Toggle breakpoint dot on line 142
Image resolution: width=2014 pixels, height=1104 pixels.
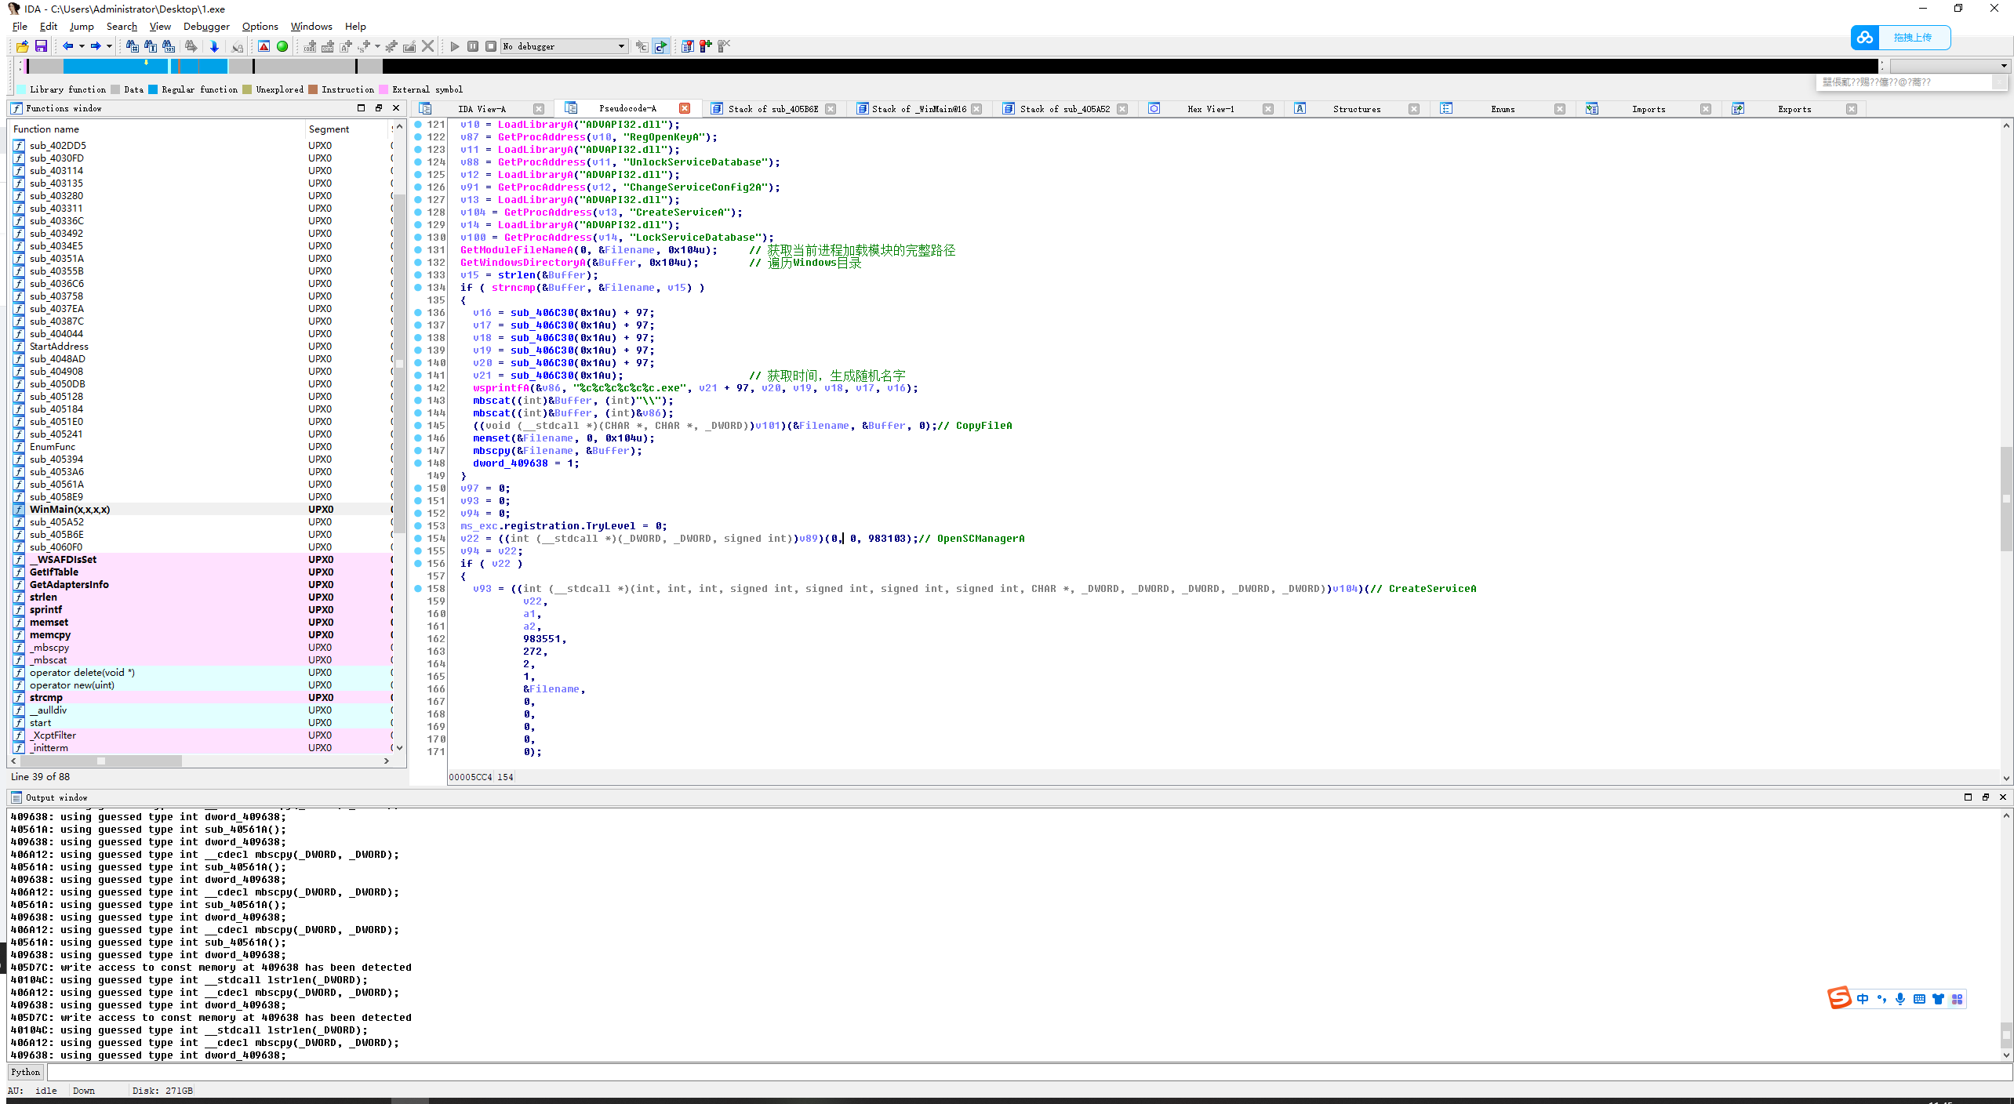pyautogui.click(x=418, y=388)
